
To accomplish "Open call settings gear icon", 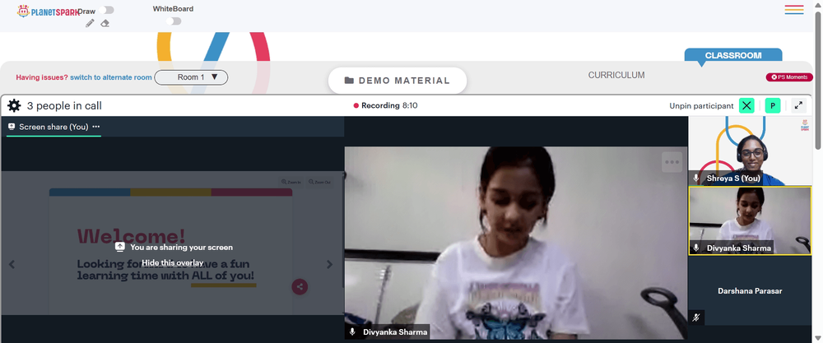I will click(x=14, y=106).
